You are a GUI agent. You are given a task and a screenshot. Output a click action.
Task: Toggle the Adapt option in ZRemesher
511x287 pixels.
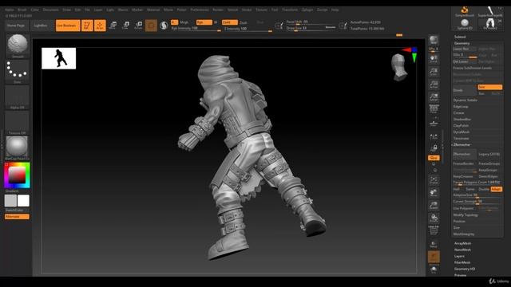pos(497,189)
